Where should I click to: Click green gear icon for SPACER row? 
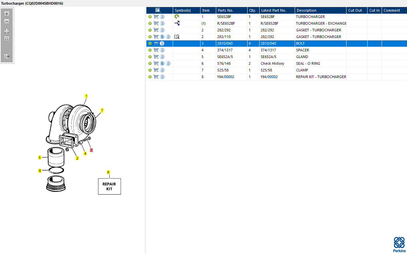[x=150, y=50]
